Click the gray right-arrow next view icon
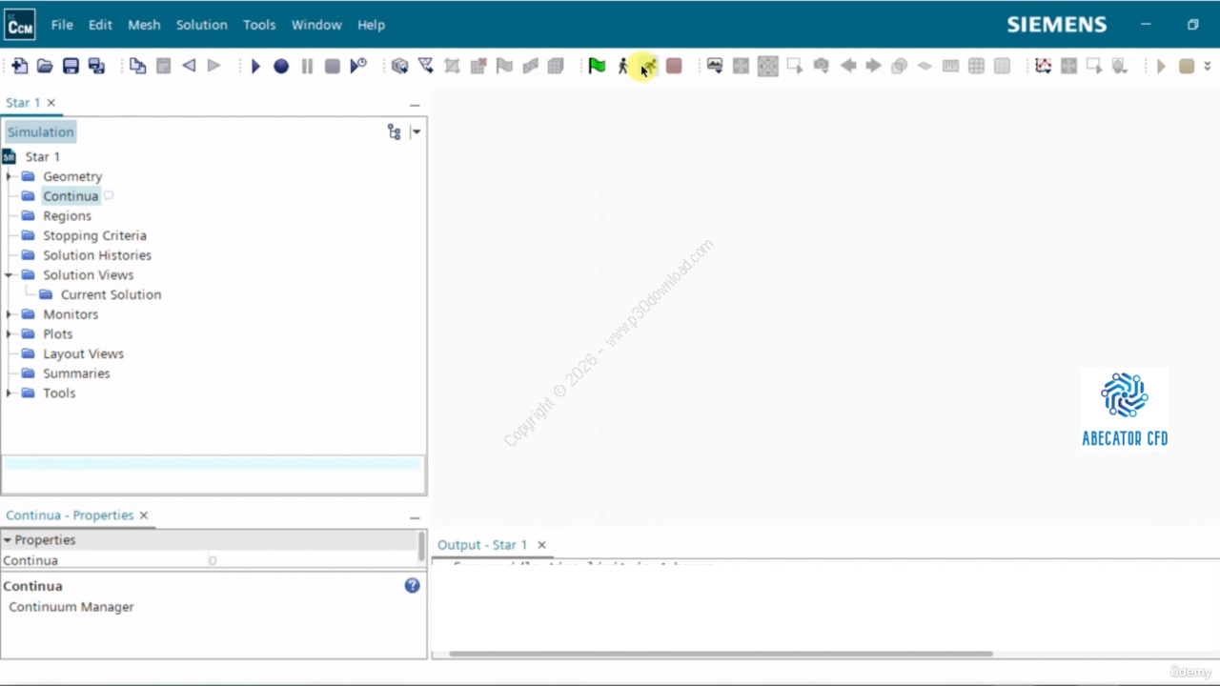1220x686 pixels. tap(873, 66)
